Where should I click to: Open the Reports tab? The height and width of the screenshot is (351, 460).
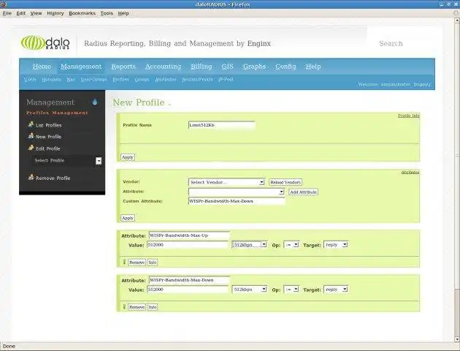point(123,67)
